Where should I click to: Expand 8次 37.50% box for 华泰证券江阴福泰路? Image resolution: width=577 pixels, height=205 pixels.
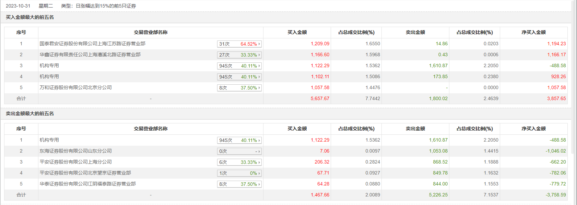[259, 184]
